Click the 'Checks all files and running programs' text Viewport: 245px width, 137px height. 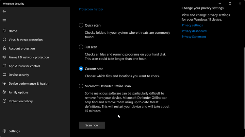(125, 57)
